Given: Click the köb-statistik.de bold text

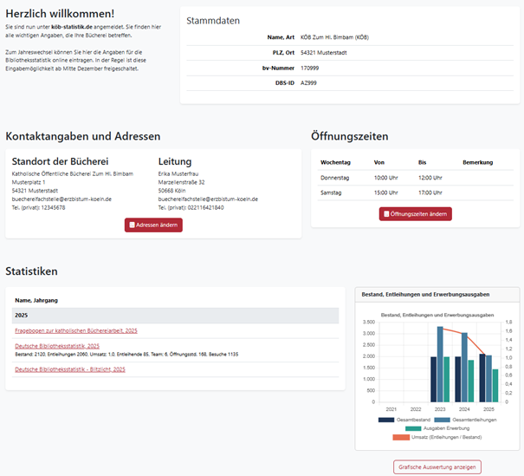Looking at the screenshot, I should (x=72, y=27).
